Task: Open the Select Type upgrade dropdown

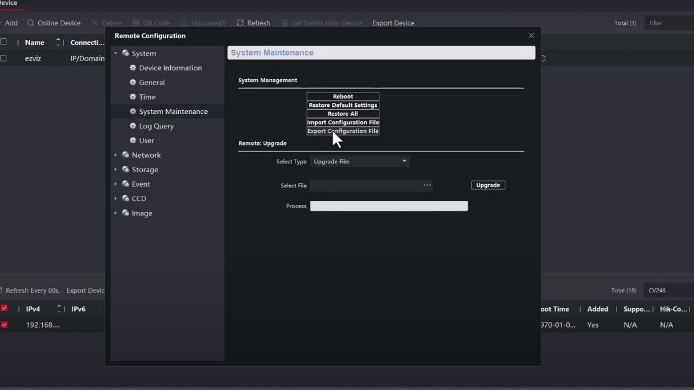Action: point(360,162)
